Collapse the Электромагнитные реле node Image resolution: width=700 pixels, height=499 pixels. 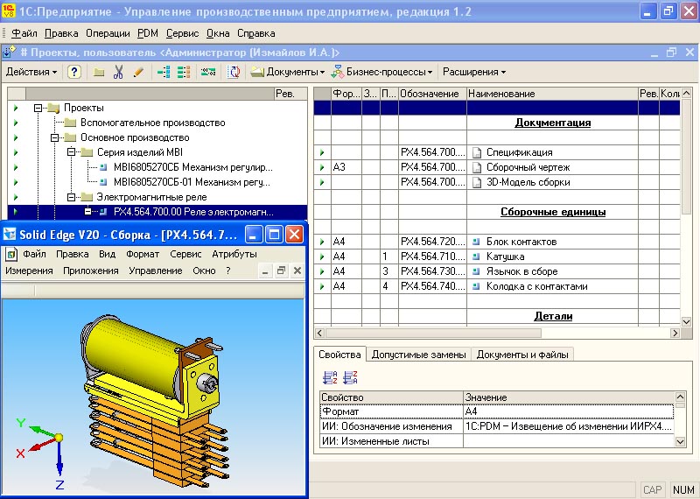coord(71,197)
